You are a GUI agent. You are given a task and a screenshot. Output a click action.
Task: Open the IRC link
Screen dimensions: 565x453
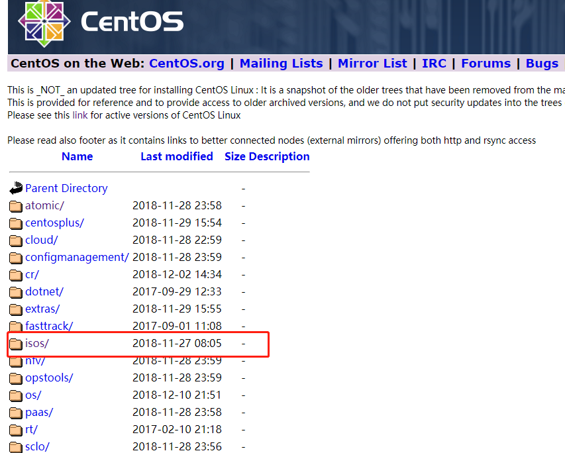point(434,64)
